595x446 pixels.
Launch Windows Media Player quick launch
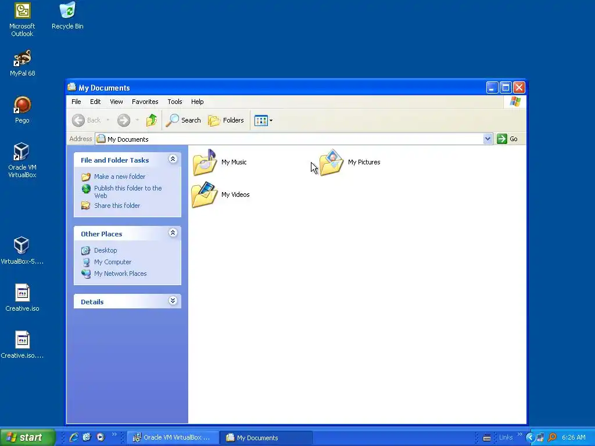[101, 437]
